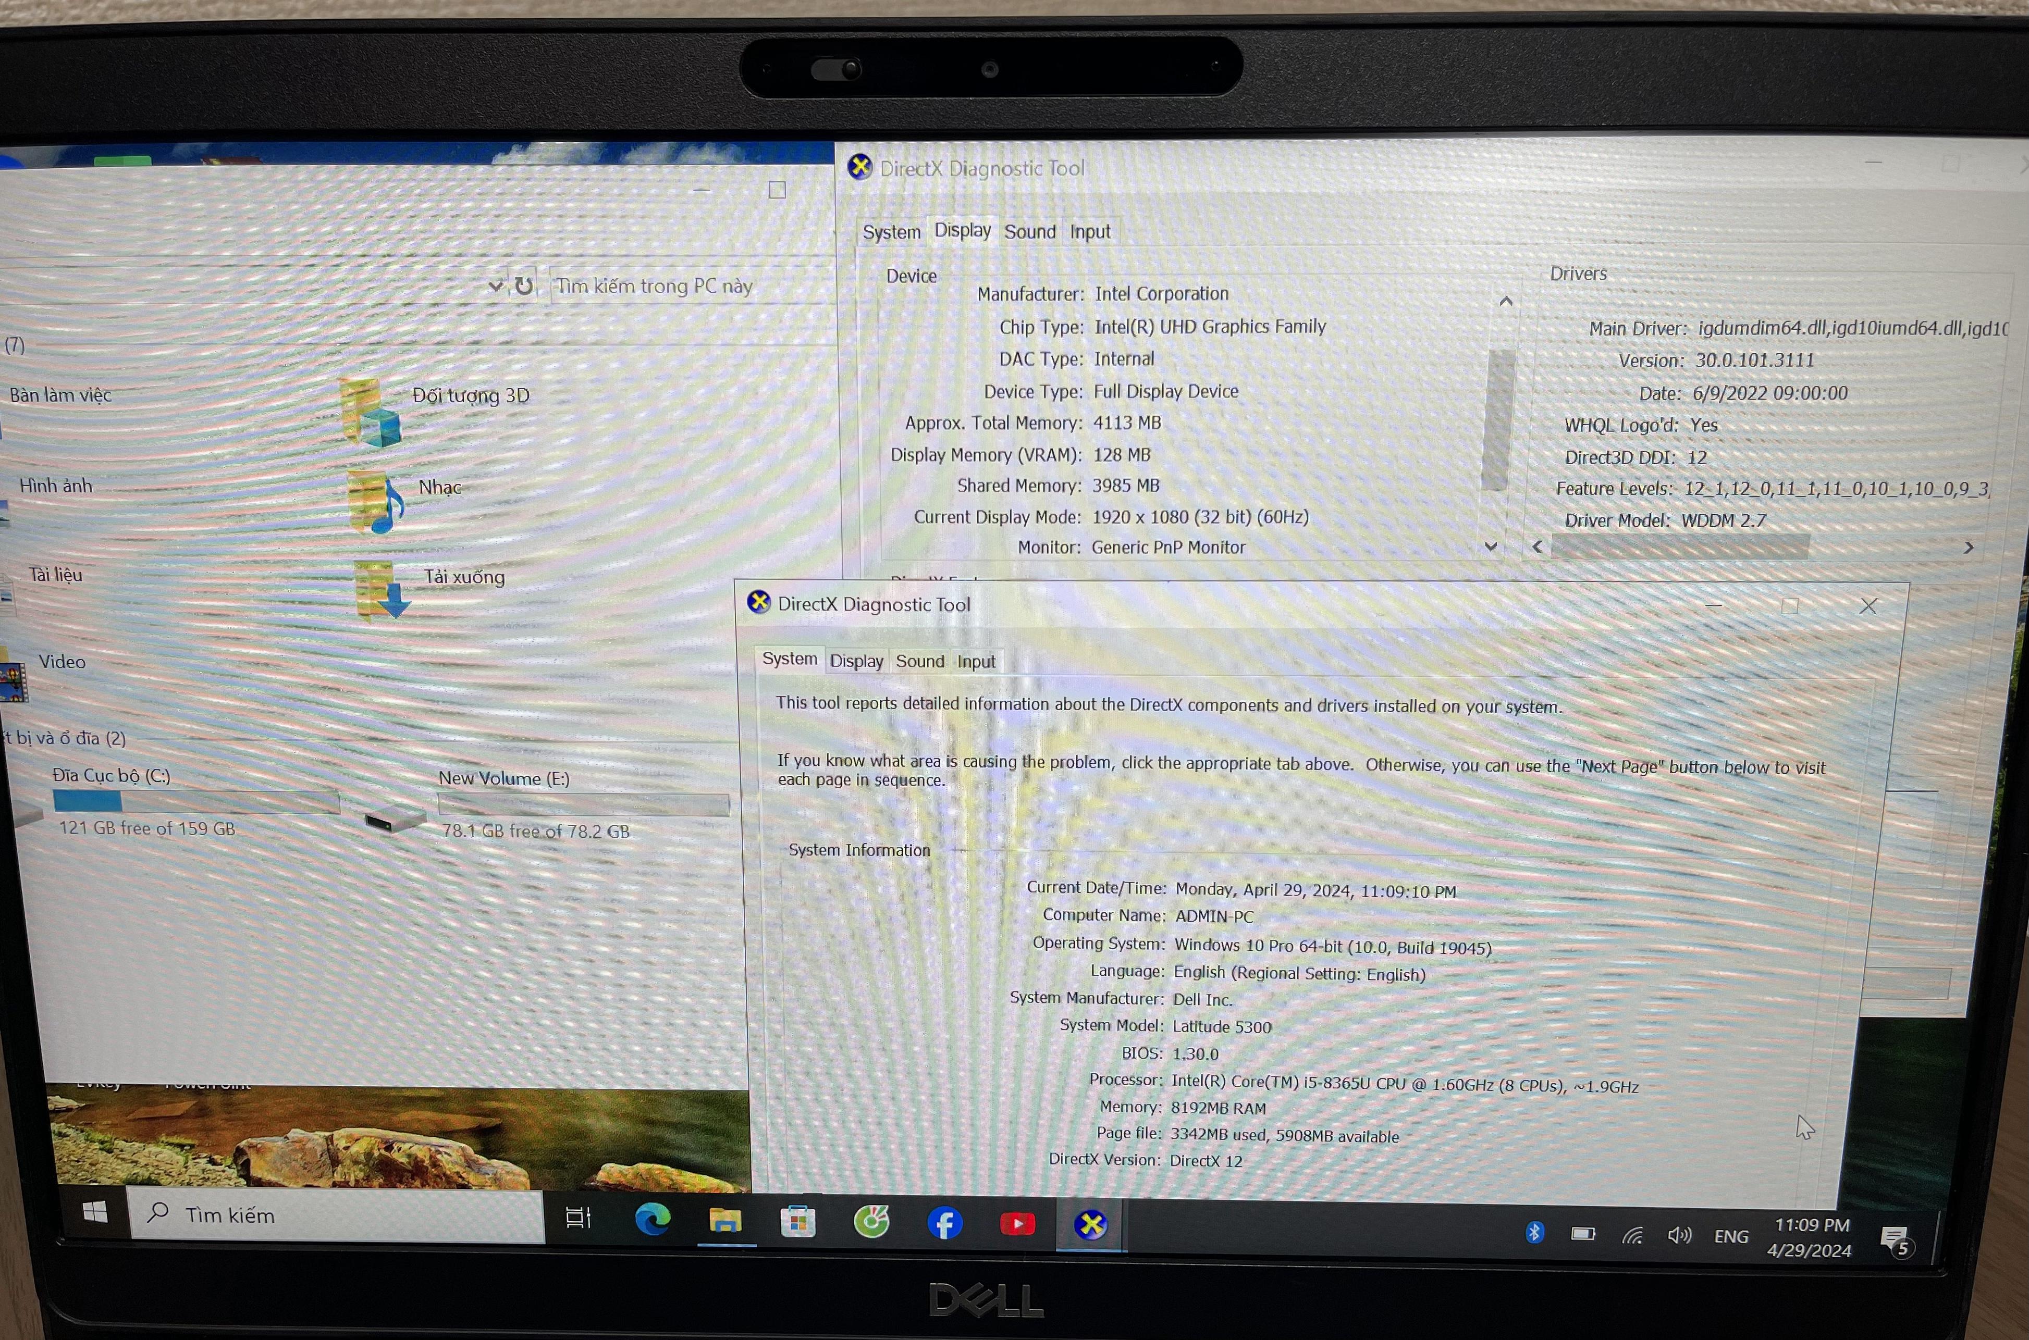Open Sound tab in rear DirectX window
Image resolution: width=2029 pixels, height=1340 pixels.
point(1030,232)
